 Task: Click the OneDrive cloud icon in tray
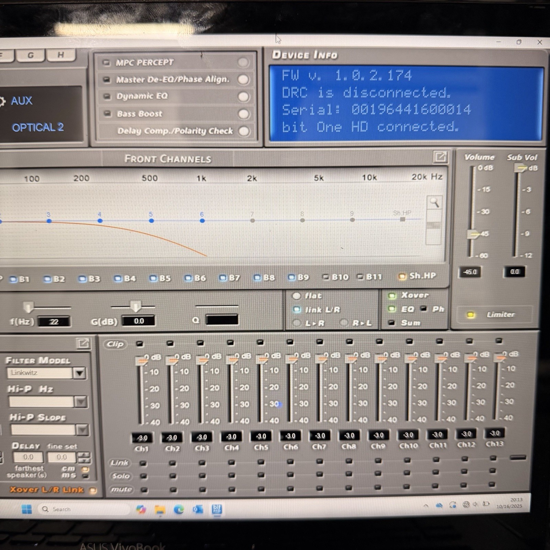tap(439, 505)
